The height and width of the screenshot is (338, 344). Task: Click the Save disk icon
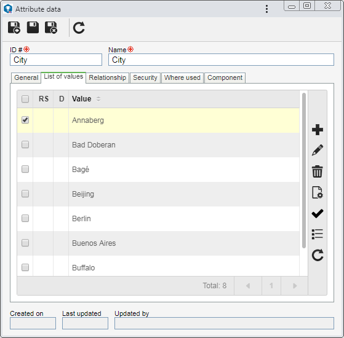tap(33, 28)
